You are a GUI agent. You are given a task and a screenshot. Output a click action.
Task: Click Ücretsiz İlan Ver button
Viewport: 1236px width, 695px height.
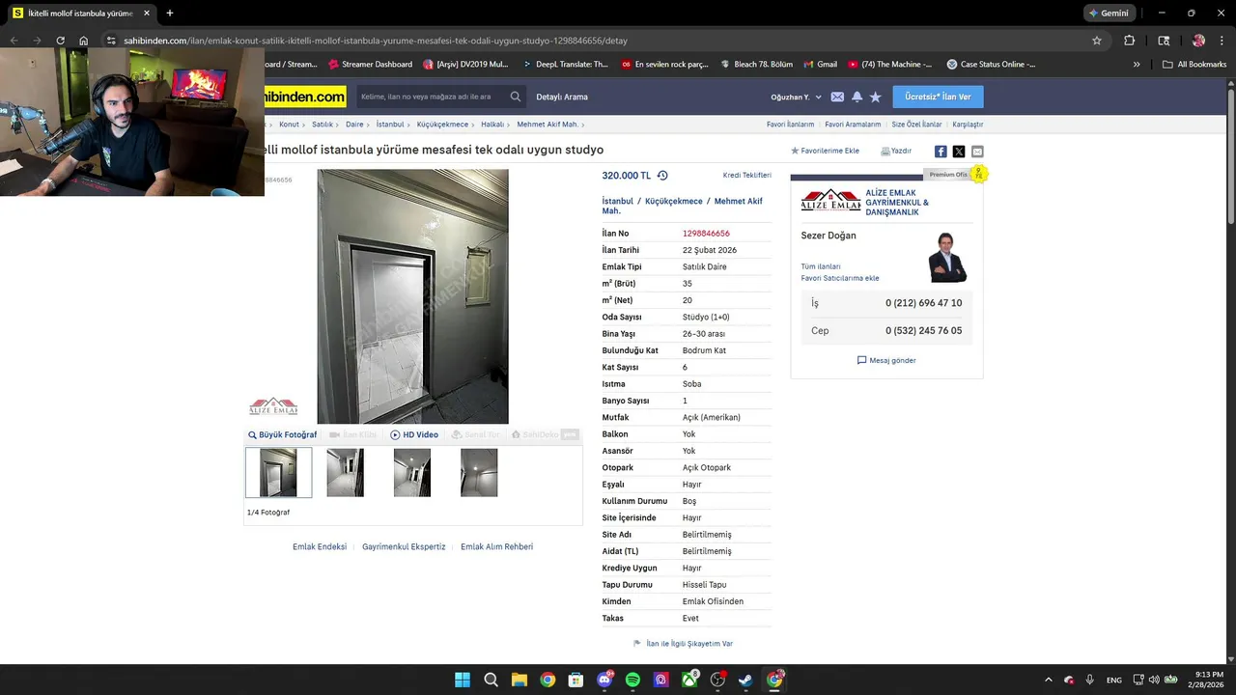(938, 97)
